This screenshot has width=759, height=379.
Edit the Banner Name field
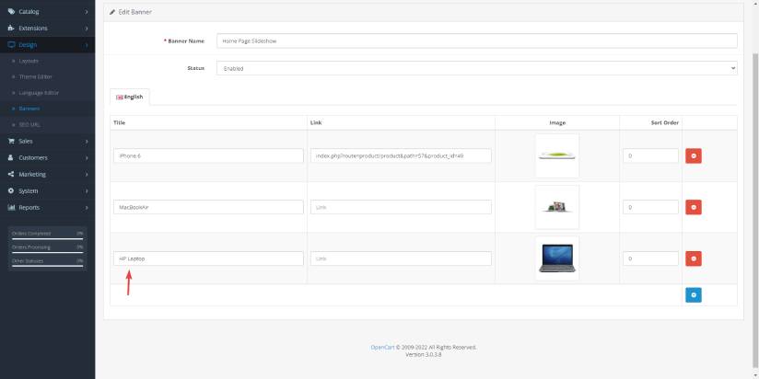(x=476, y=40)
